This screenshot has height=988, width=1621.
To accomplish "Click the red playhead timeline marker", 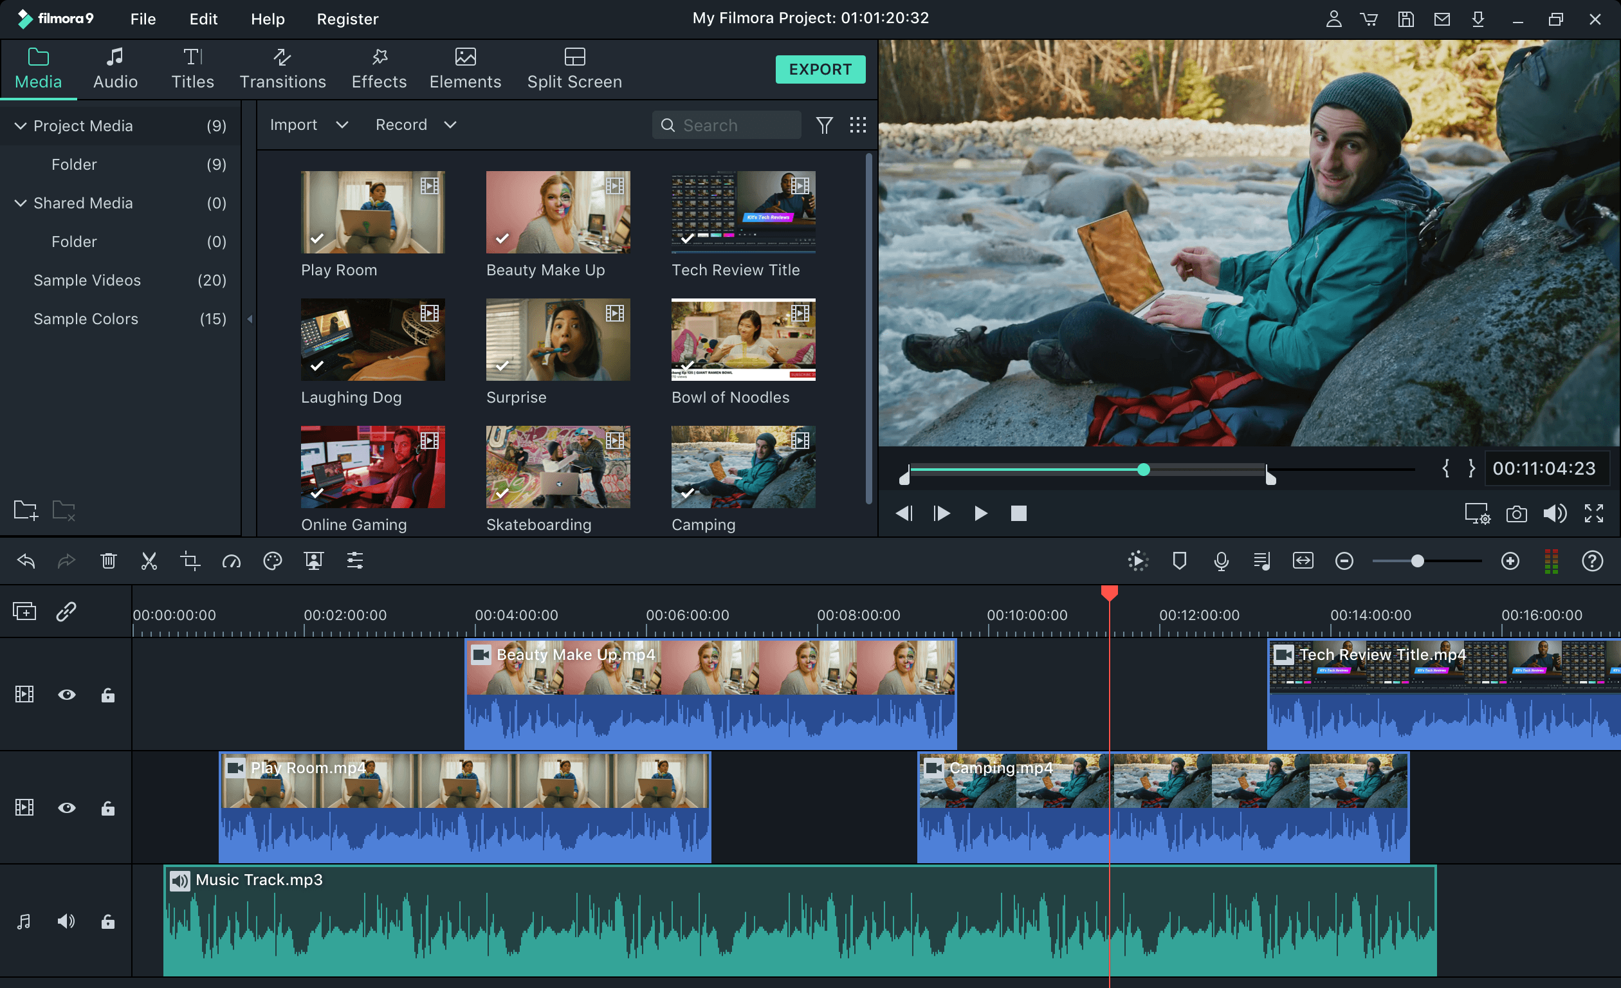I will coord(1108,593).
